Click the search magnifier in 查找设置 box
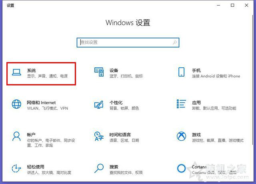This screenshot has height=184, width=256. (175, 42)
